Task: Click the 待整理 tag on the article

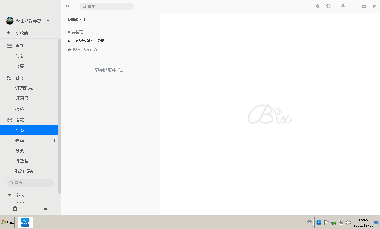Action: 77,32
